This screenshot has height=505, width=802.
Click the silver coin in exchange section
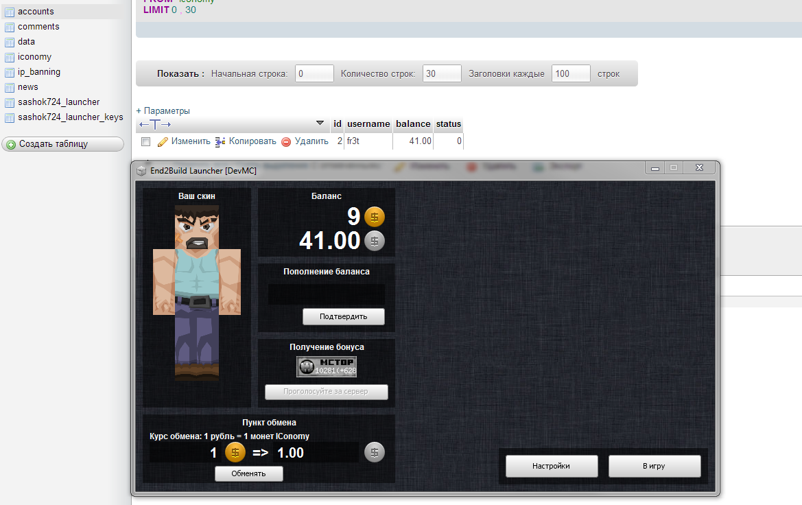(x=375, y=452)
